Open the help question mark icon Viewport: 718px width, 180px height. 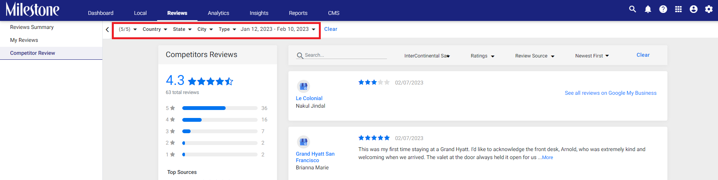(663, 9)
